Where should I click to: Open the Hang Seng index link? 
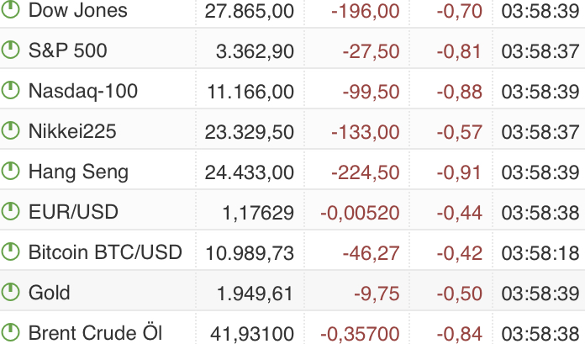coord(78,172)
